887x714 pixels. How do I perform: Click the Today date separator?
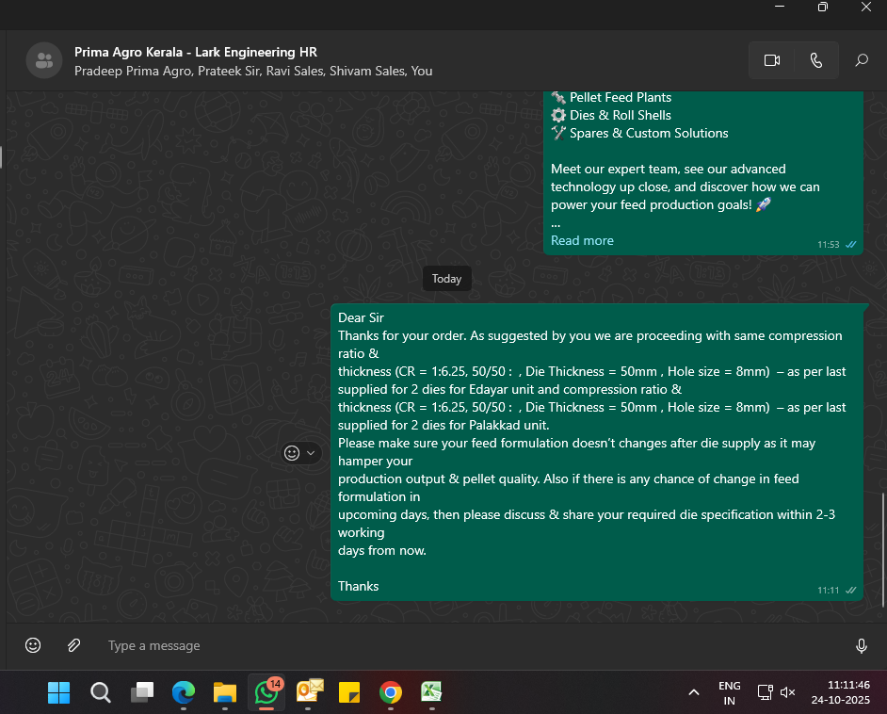[x=446, y=279]
